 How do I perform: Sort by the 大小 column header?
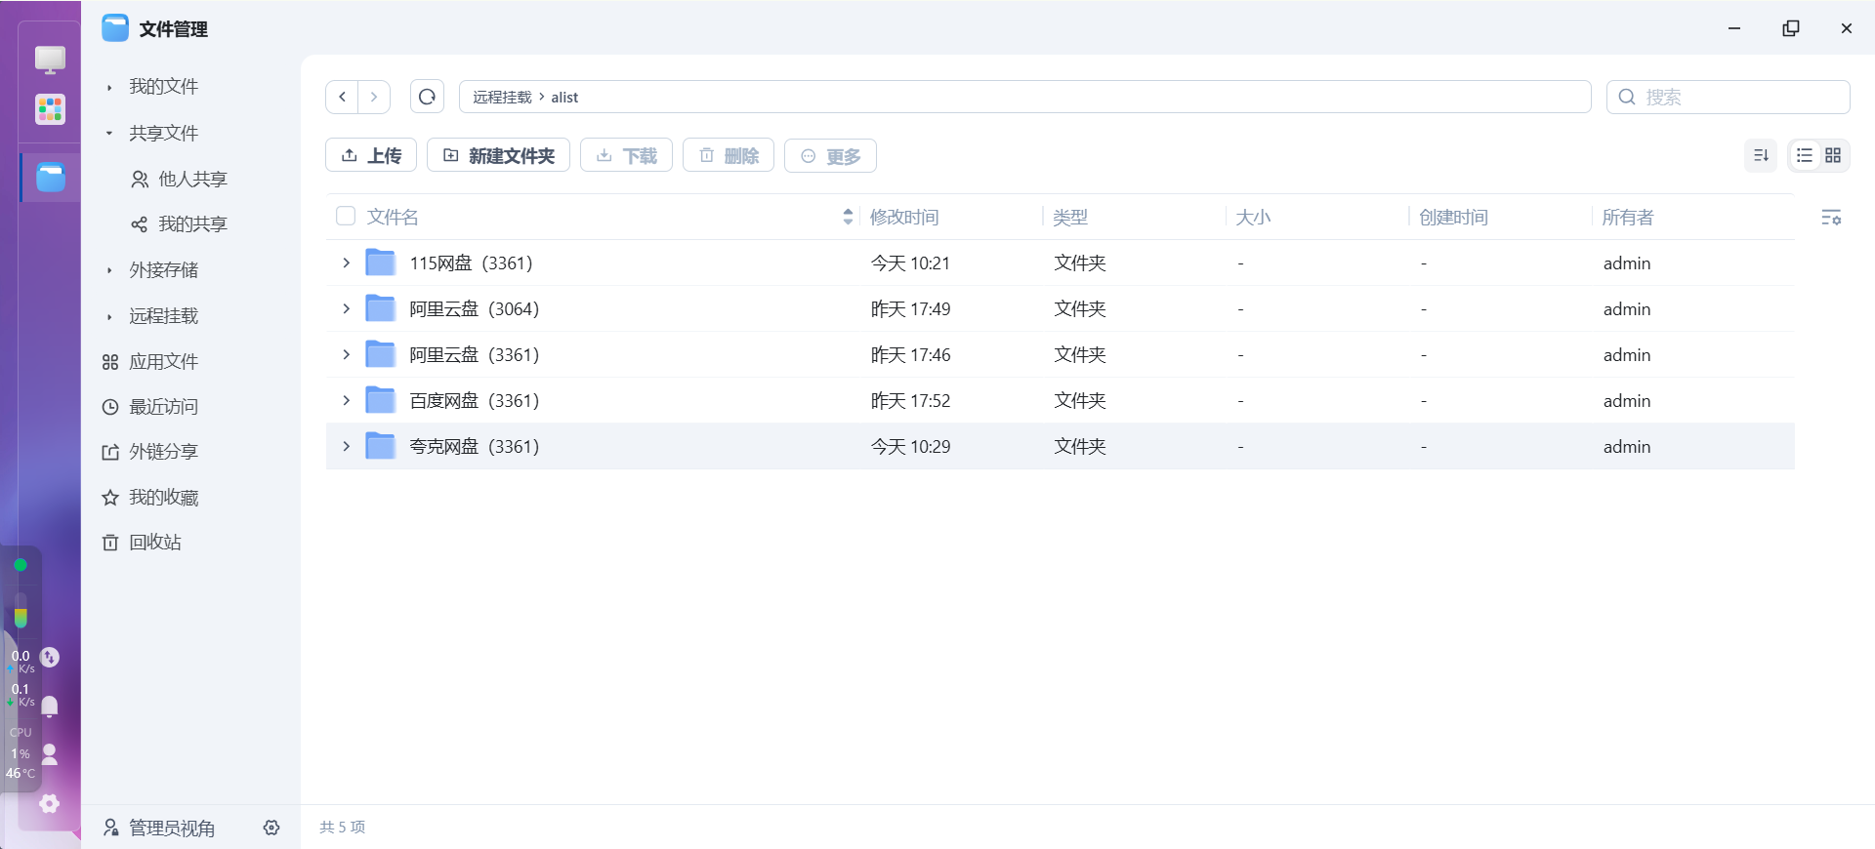pyautogui.click(x=1253, y=217)
